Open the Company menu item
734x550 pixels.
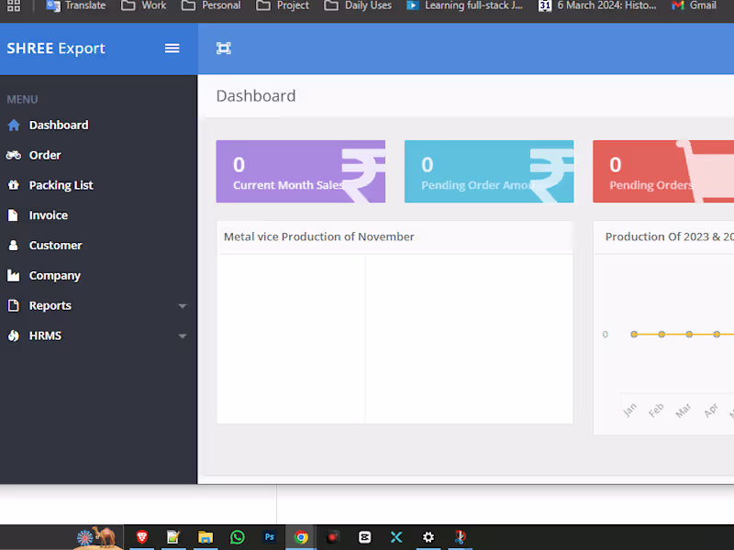(55, 276)
